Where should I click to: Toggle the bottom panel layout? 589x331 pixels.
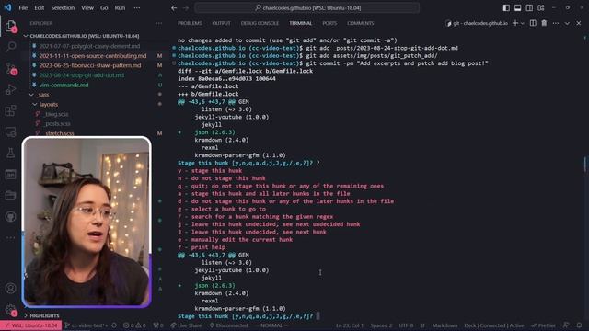(517, 7)
